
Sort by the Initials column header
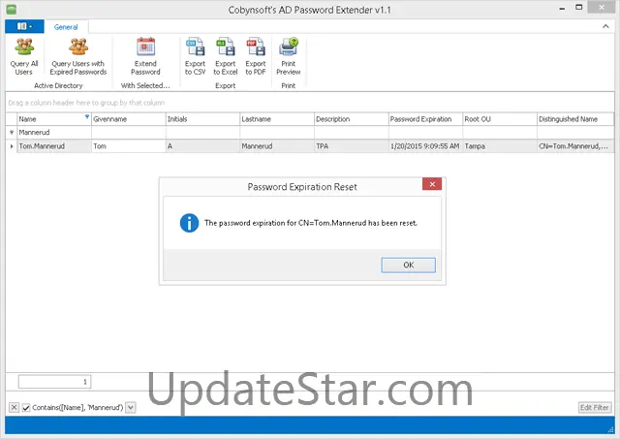(x=202, y=119)
